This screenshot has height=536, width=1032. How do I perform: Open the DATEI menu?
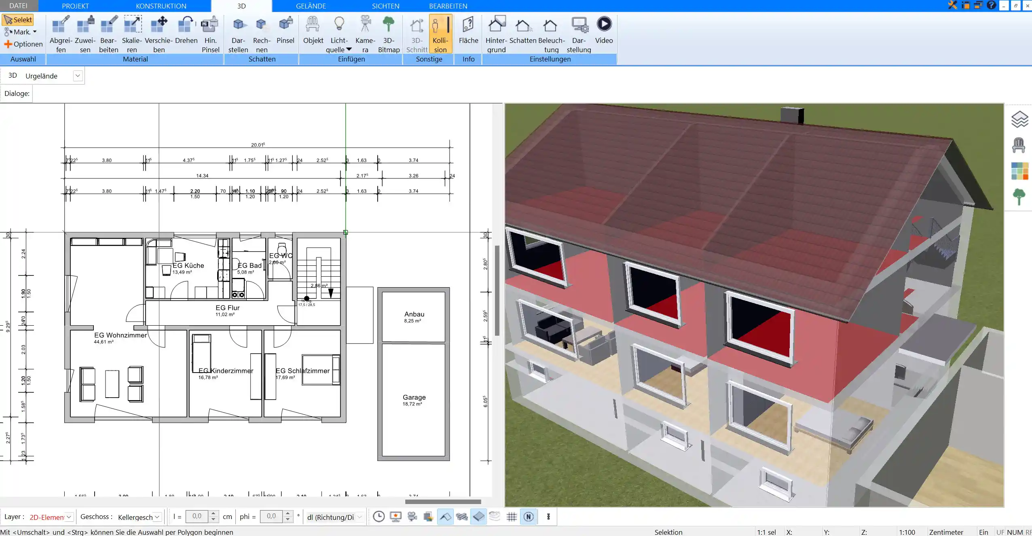(18, 6)
